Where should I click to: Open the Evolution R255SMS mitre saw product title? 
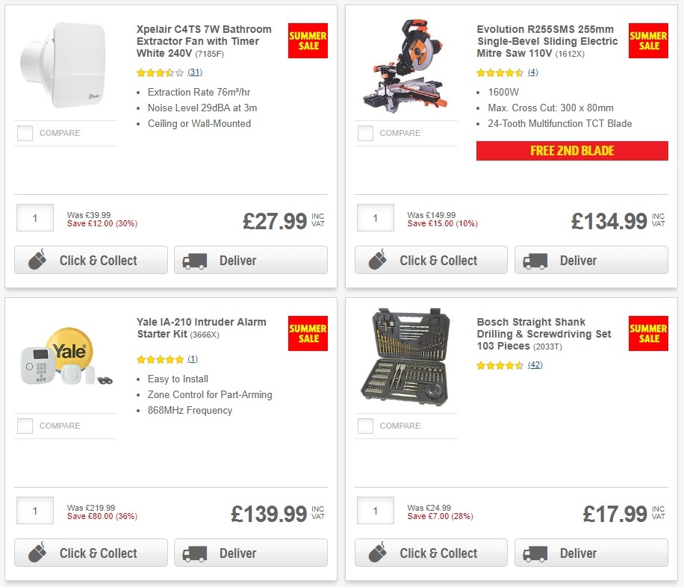[545, 36]
